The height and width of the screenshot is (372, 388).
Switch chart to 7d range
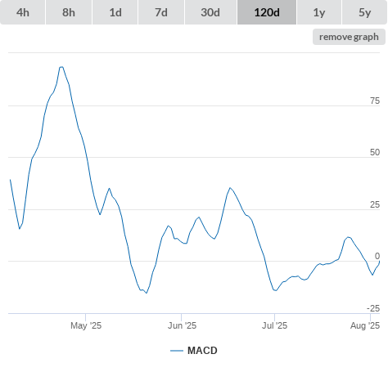click(161, 12)
